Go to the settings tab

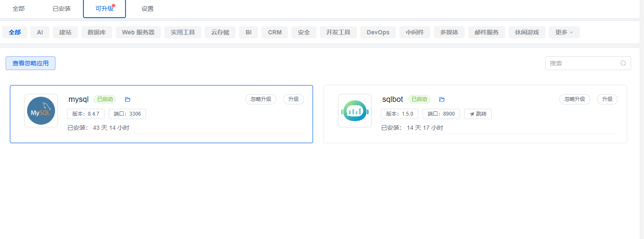[x=147, y=9]
